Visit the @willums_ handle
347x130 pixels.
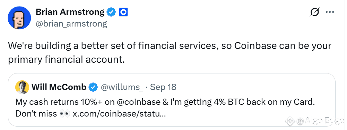122,87
